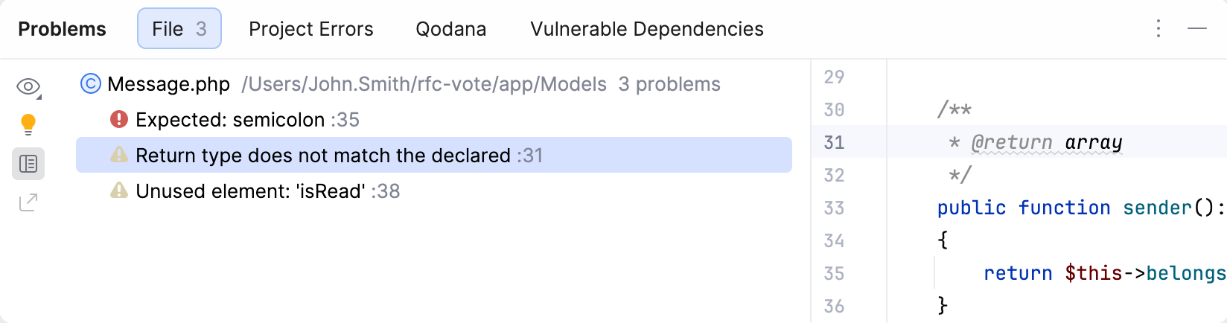Click the quick-fix lightbulb icon
1227x323 pixels.
[28, 124]
